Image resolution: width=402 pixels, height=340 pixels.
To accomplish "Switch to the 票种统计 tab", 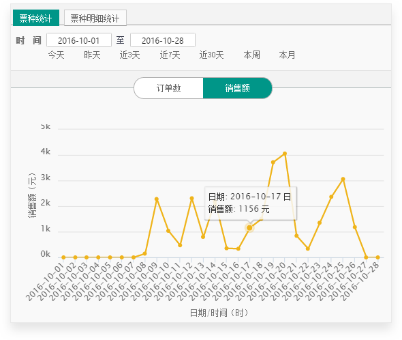I will [36, 18].
